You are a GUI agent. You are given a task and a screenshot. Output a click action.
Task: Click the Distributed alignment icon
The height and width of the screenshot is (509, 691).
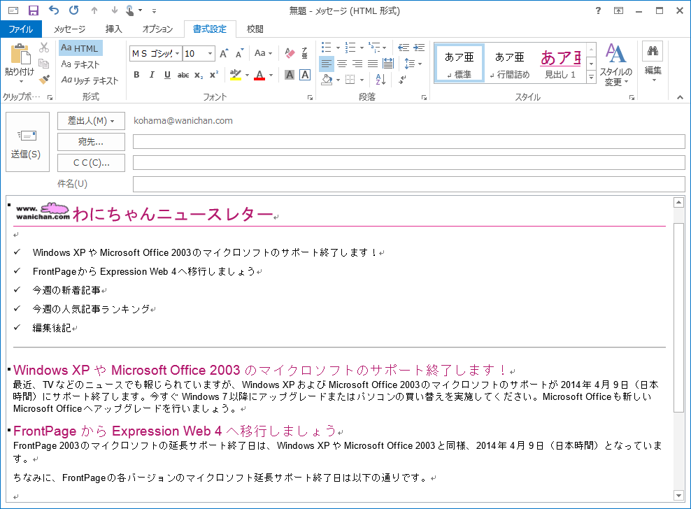point(388,64)
